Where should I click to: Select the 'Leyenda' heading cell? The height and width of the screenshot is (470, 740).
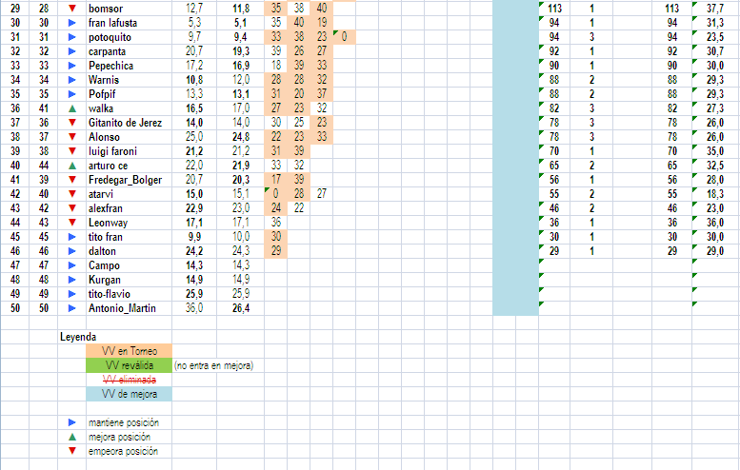[77, 337]
